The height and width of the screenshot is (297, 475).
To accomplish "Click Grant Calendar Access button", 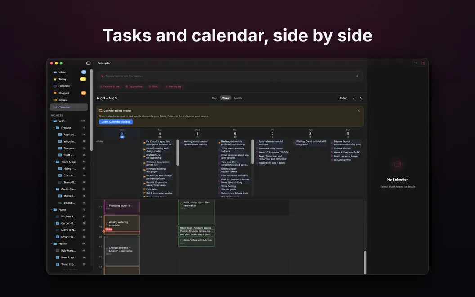I will pyautogui.click(x=116, y=122).
